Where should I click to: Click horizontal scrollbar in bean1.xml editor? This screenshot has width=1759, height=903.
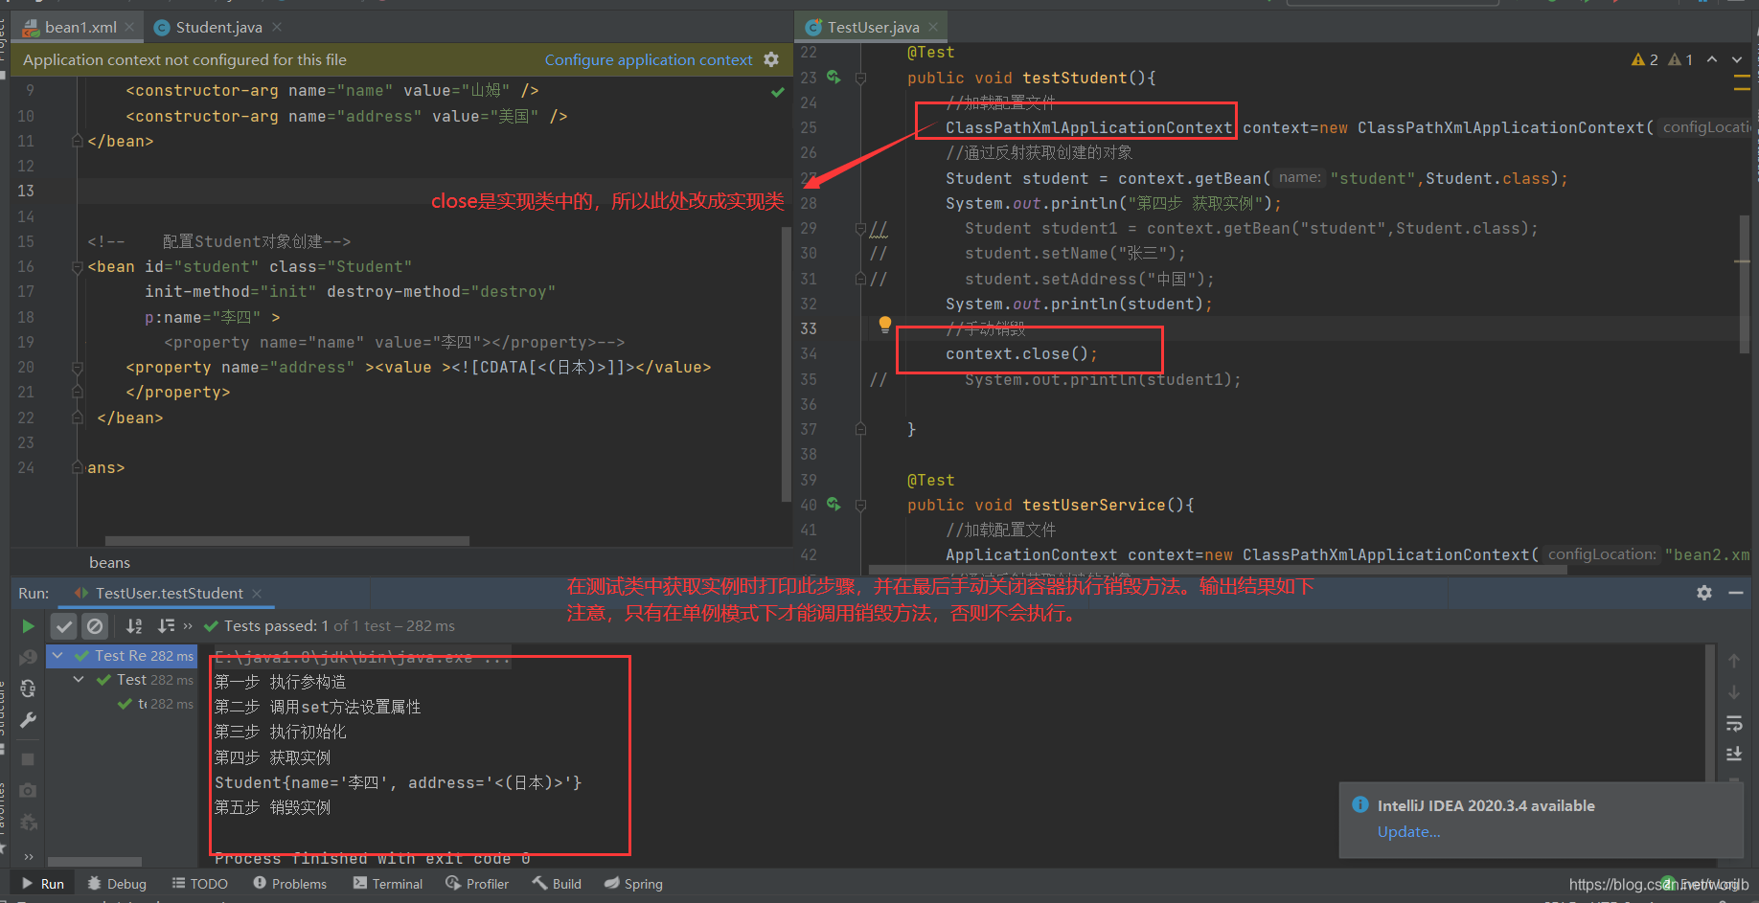click(x=287, y=541)
